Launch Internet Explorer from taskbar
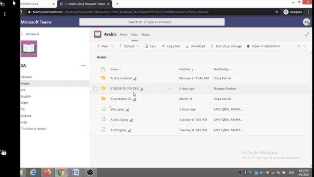 [33, 173]
